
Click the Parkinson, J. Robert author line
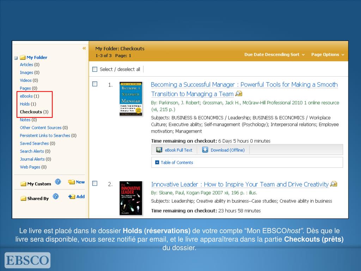tap(245, 106)
